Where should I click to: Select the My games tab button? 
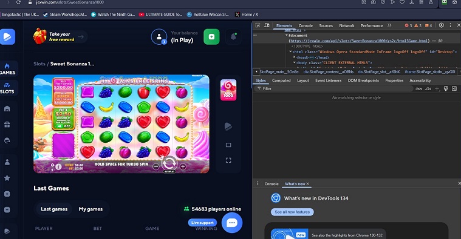click(x=90, y=209)
